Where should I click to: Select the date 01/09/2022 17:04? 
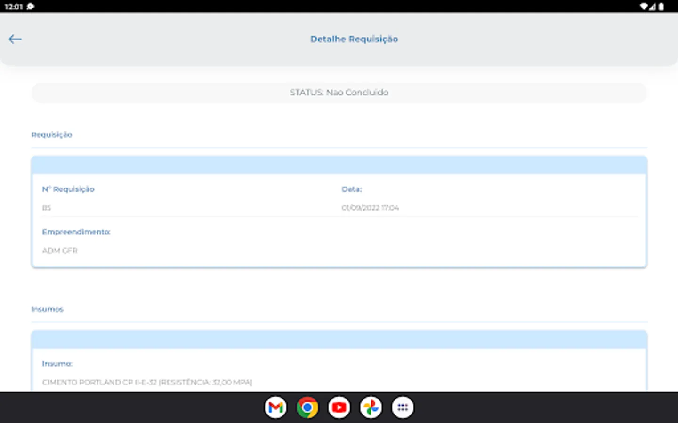point(370,208)
